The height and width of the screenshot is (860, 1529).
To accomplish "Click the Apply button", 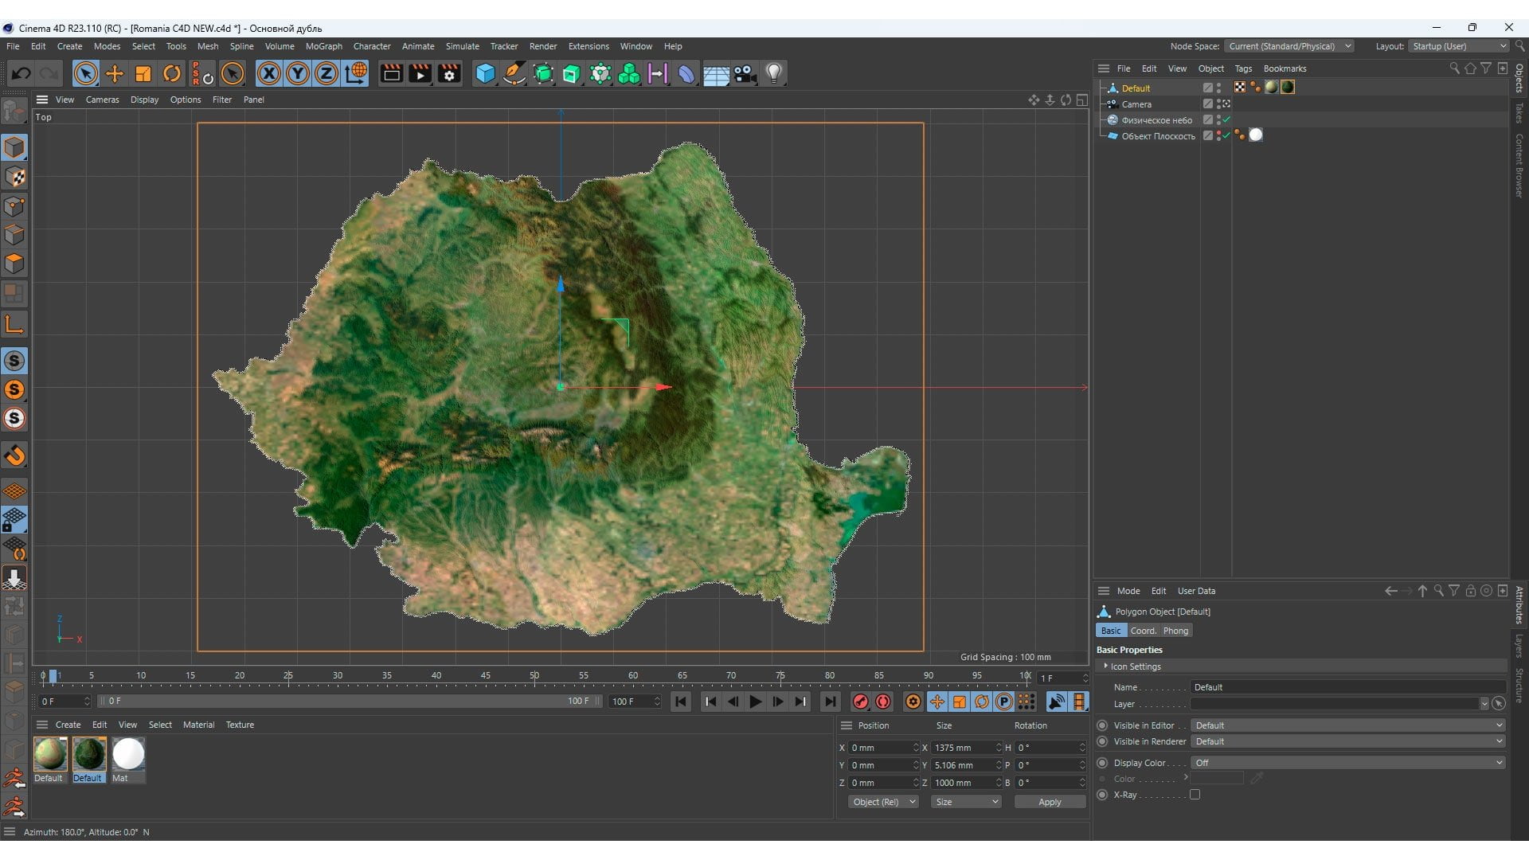I will (1050, 802).
